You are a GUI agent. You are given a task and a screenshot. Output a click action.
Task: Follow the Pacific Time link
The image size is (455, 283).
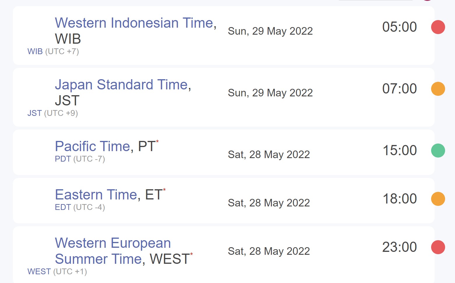pos(92,146)
